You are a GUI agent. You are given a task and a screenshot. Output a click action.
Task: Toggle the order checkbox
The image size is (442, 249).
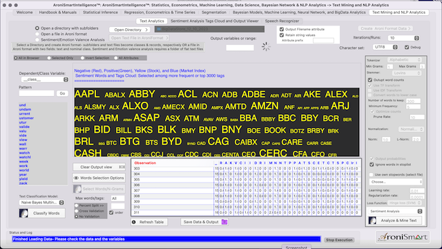[x=111, y=212]
